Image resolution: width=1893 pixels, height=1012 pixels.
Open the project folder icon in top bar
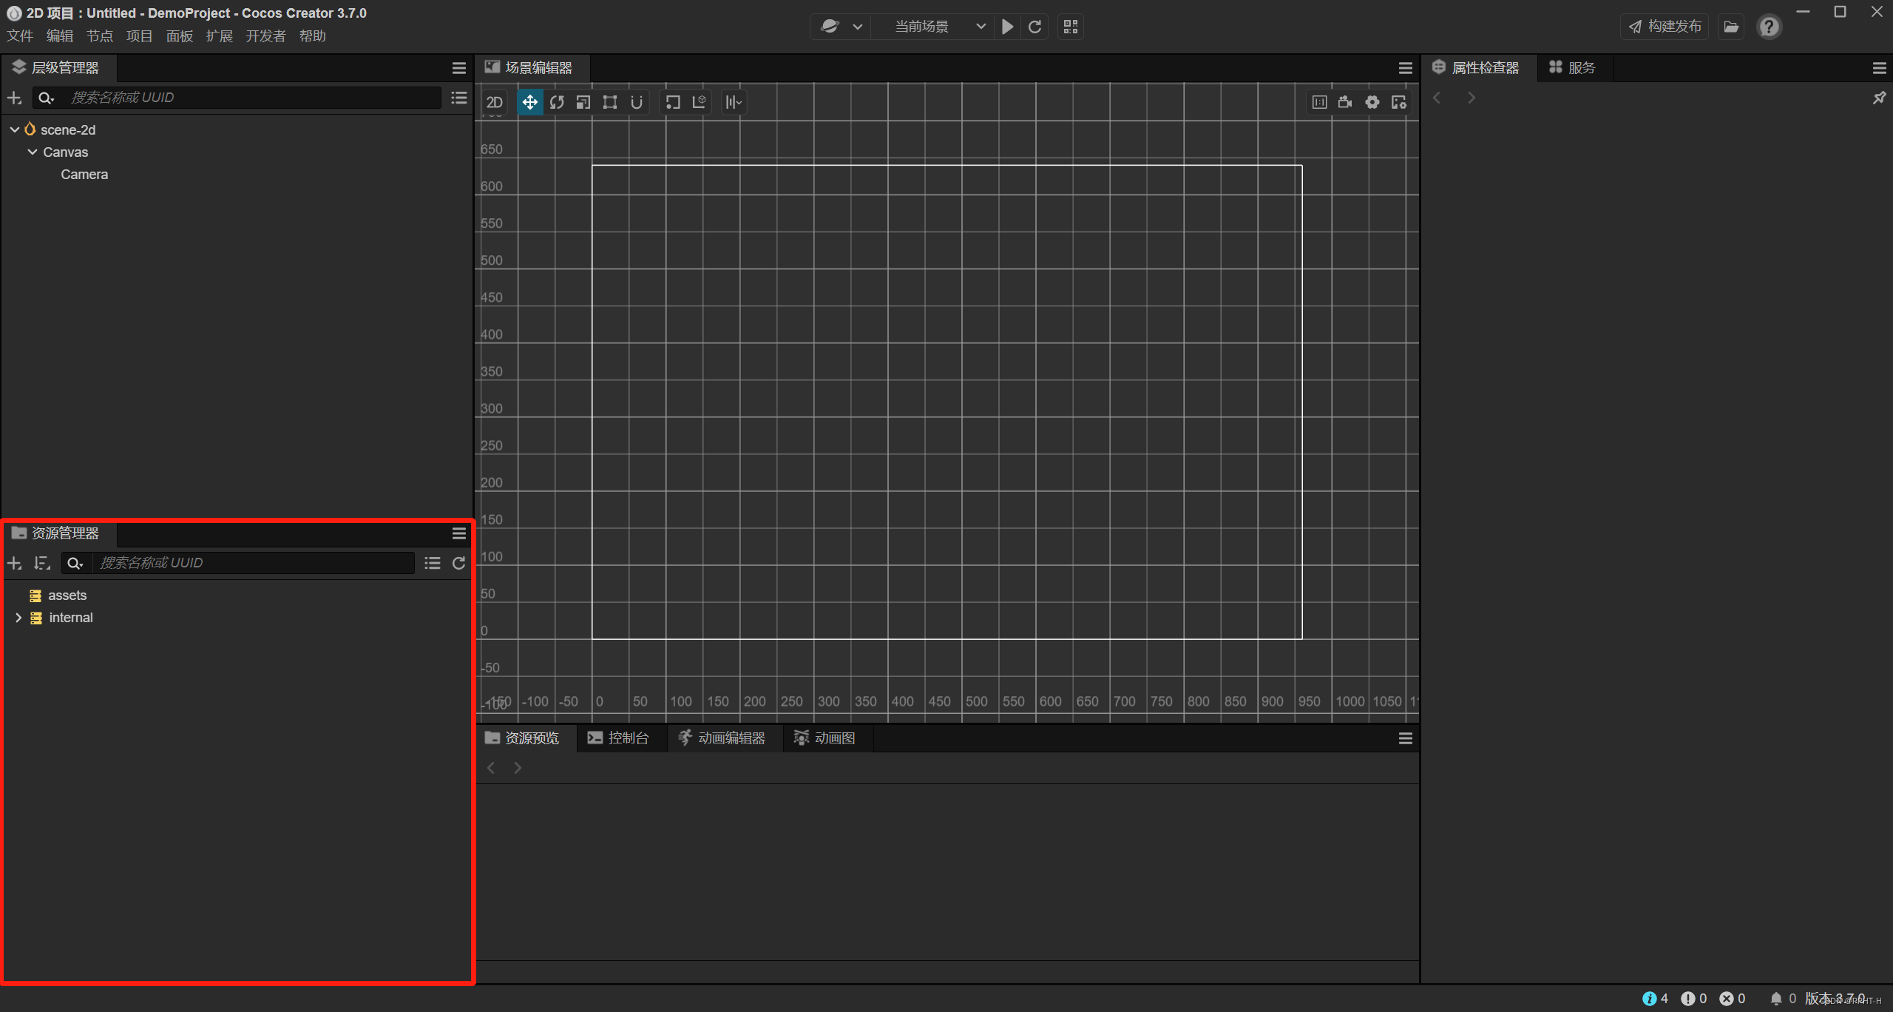(1731, 27)
